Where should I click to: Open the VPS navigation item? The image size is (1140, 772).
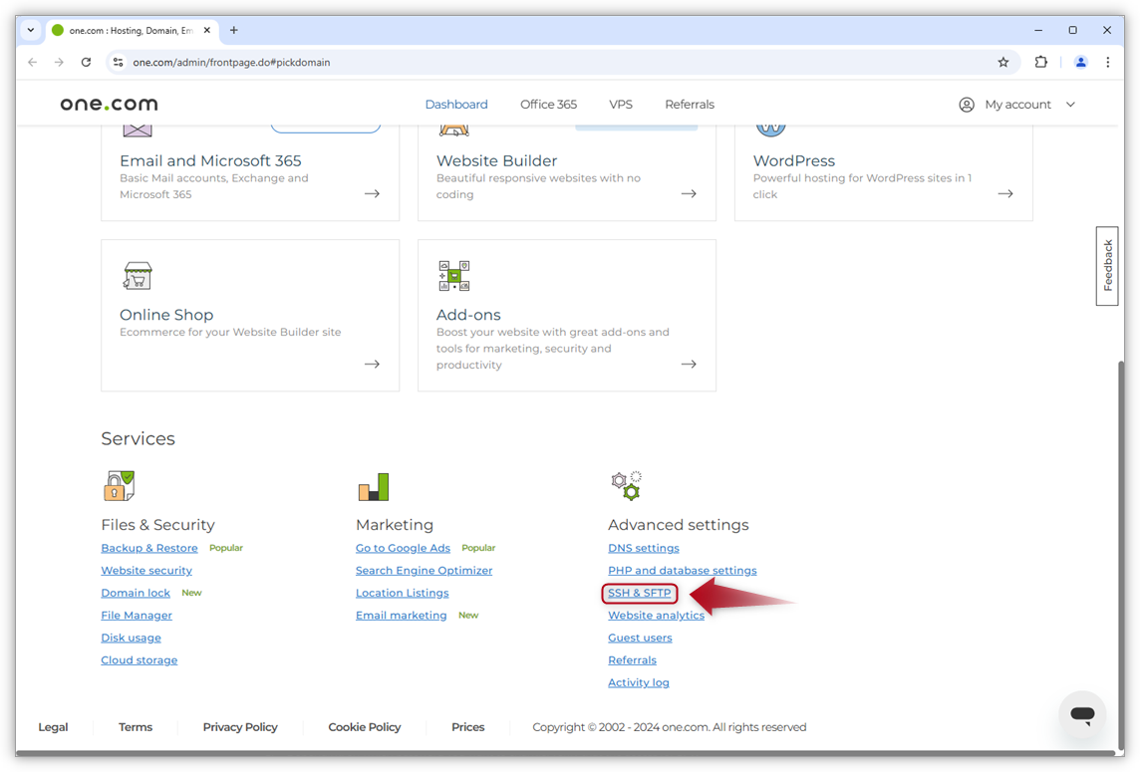tap(621, 105)
